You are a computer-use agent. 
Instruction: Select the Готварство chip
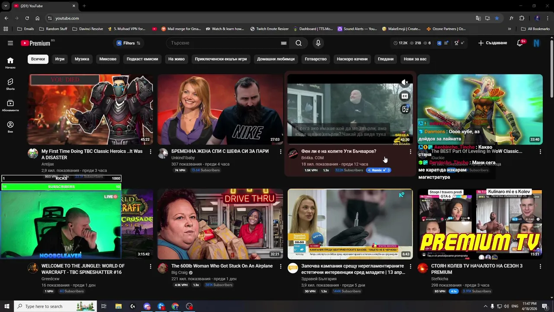point(316,59)
